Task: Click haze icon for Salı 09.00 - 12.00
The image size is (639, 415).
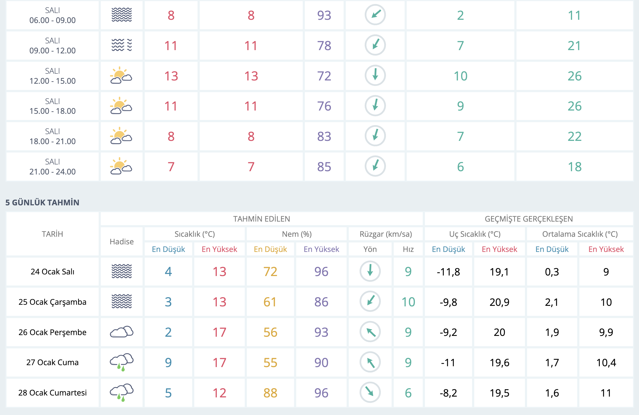Action: pyautogui.click(x=122, y=45)
